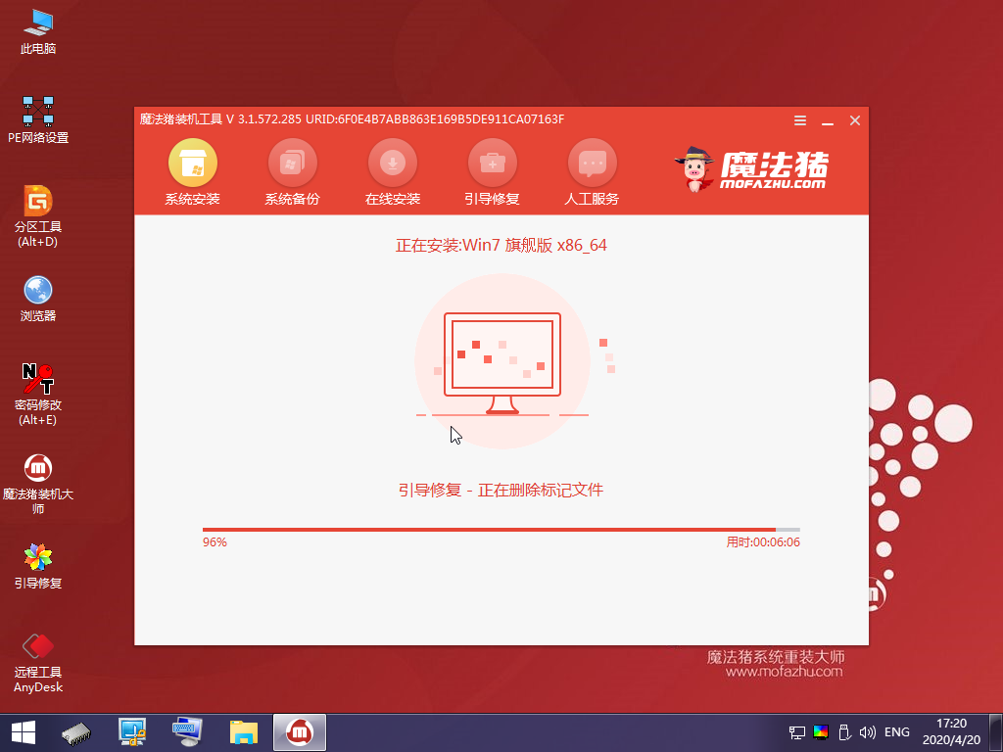Launch 密码修改 (Alt+E) desktop icon

pyautogui.click(x=38, y=395)
